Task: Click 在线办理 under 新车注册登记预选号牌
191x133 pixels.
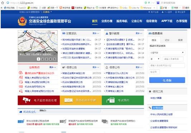Action: (x=30, y=124)
